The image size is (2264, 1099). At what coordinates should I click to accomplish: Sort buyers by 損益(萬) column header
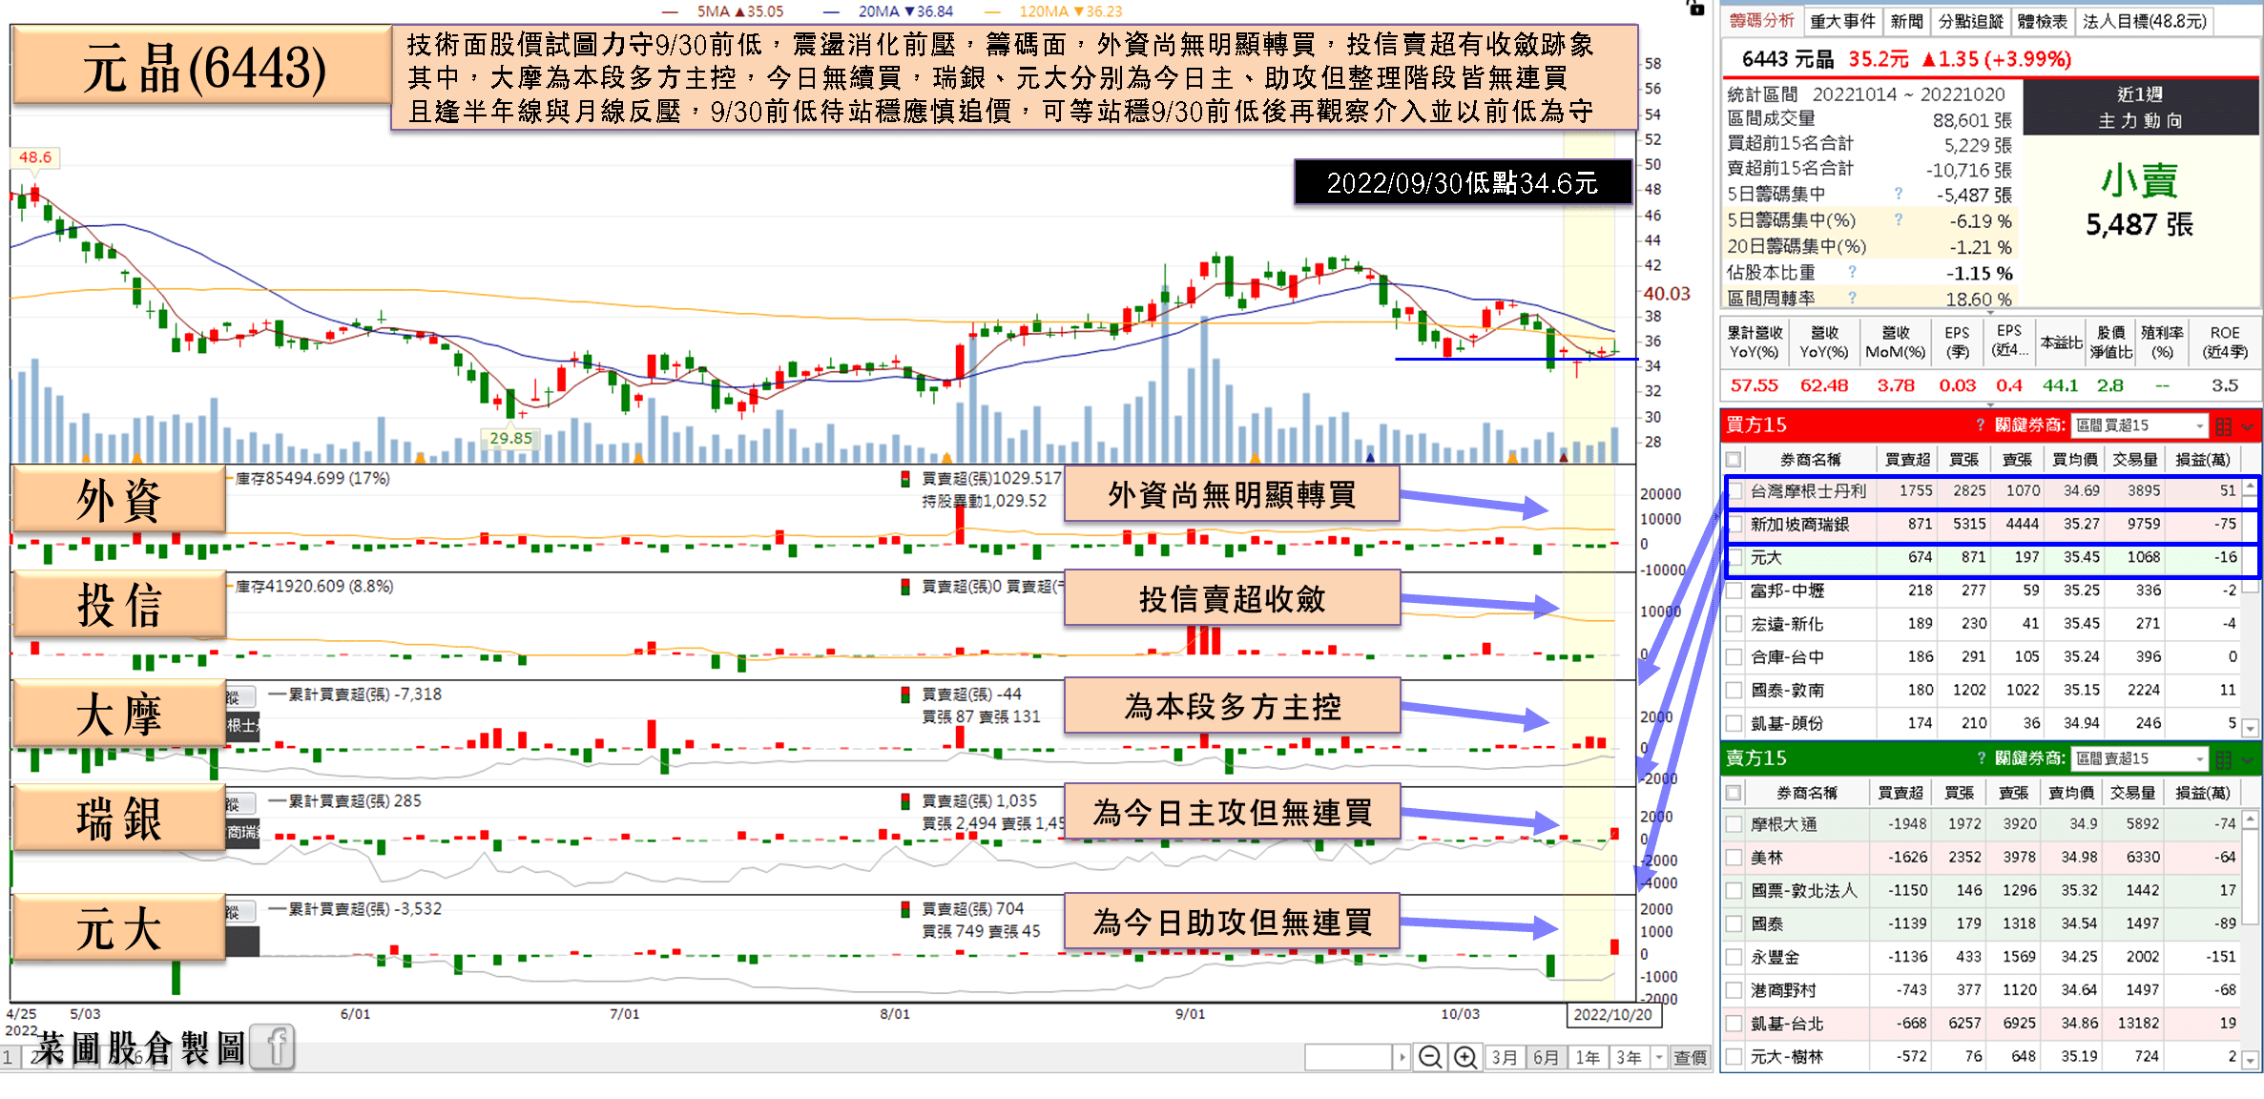point(2202,459)
